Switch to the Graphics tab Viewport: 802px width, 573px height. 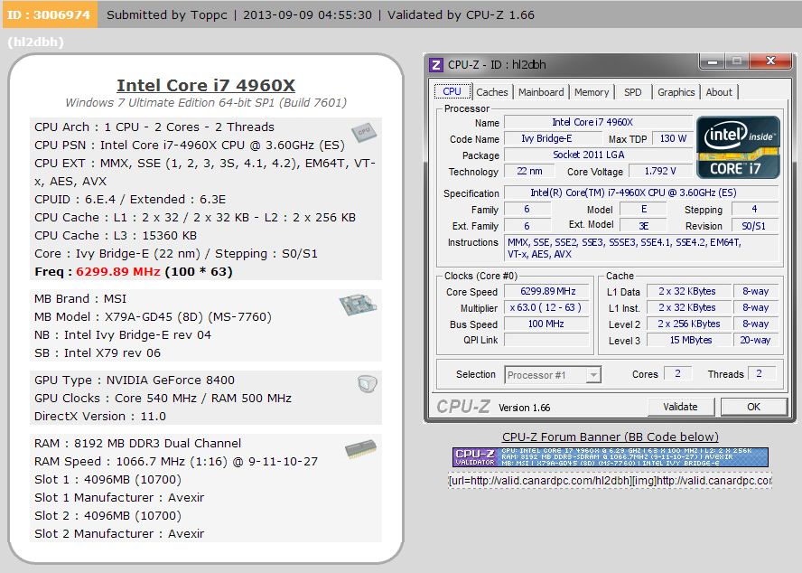point(676,92)
